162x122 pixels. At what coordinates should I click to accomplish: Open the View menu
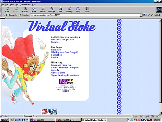(12, 5)
